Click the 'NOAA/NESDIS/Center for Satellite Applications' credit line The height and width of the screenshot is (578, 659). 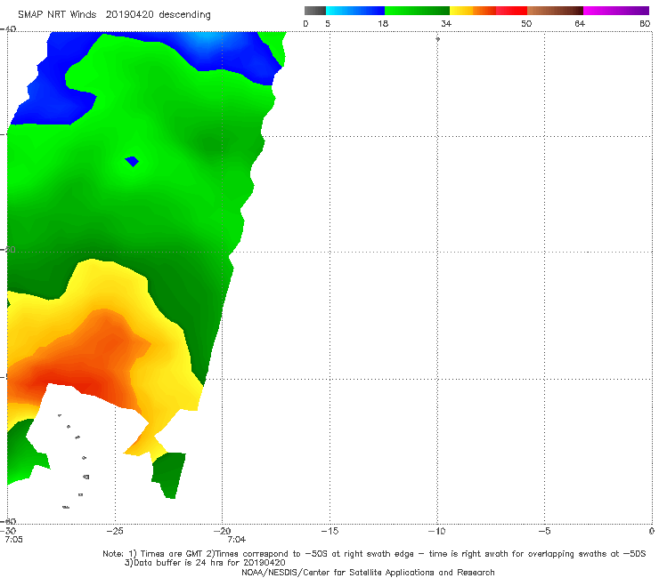coord(368,572)
